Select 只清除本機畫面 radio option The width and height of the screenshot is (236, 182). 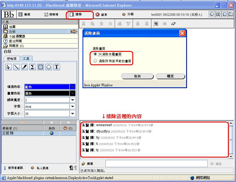(95, 54)
